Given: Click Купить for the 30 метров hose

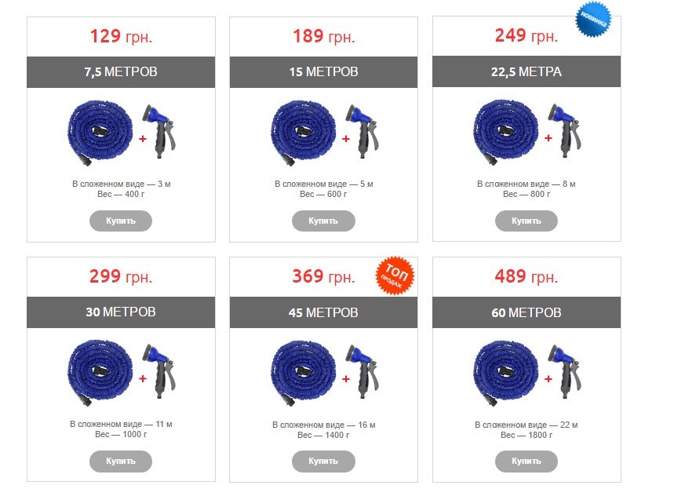Looking at the screenshot, I should click(x=121, y=461).
